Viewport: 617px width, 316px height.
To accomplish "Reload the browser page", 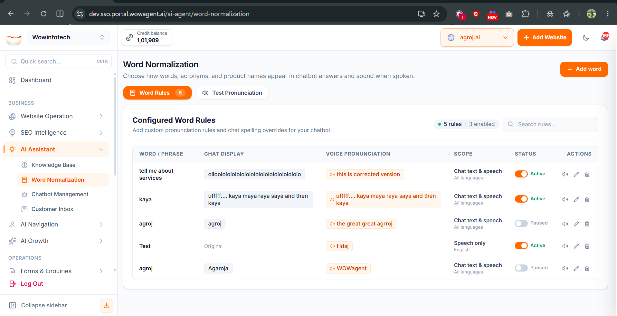I will [43, 14].
